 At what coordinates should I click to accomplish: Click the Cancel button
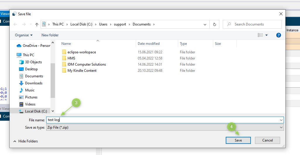coord(267,140)
